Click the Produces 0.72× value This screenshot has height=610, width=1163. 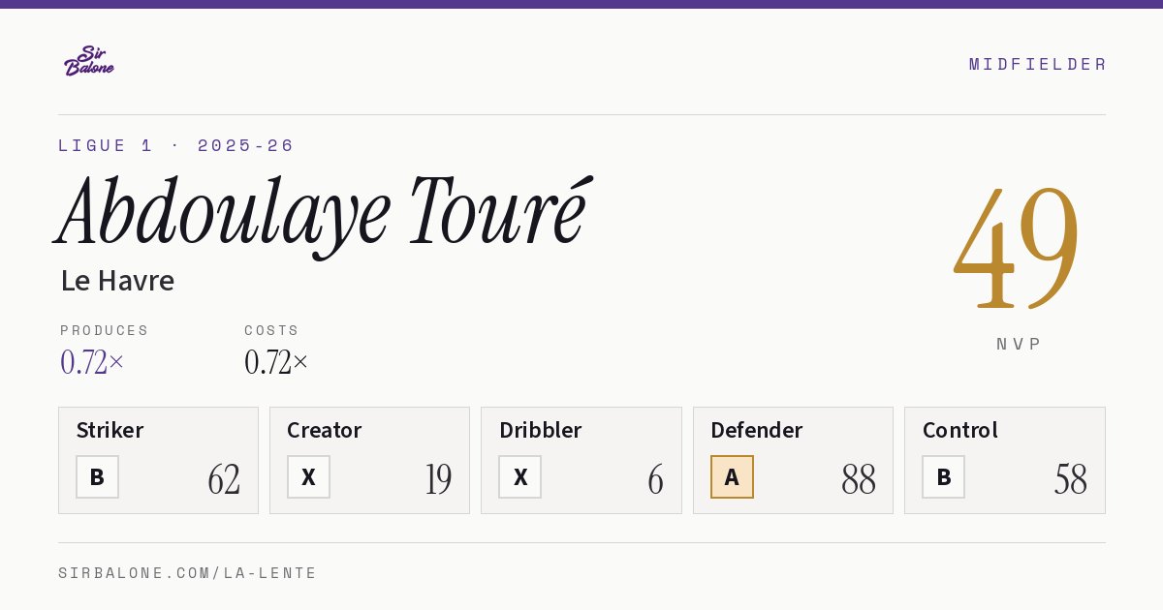click(92, 362)
